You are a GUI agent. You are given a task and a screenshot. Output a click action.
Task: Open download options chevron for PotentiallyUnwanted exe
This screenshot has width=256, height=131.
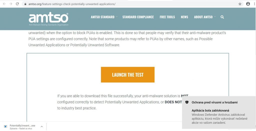point(42,126)
